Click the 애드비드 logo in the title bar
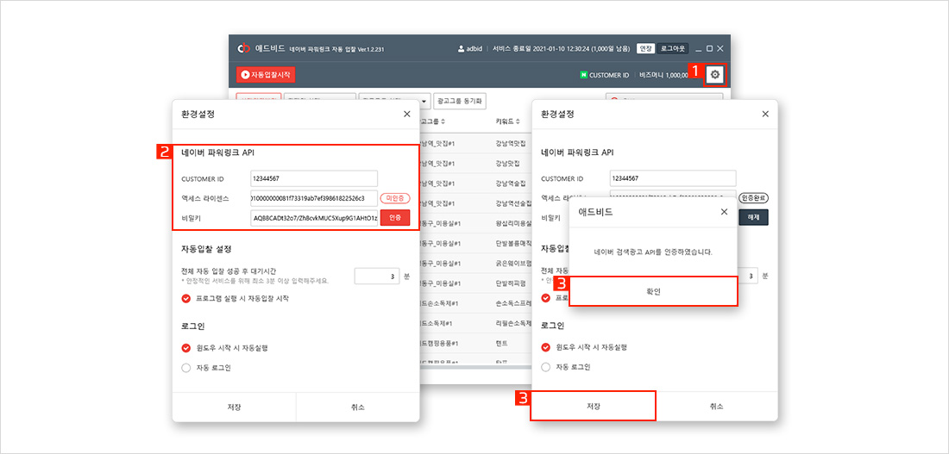The width and height of the screenshot is (949, 454). point(243,48)
